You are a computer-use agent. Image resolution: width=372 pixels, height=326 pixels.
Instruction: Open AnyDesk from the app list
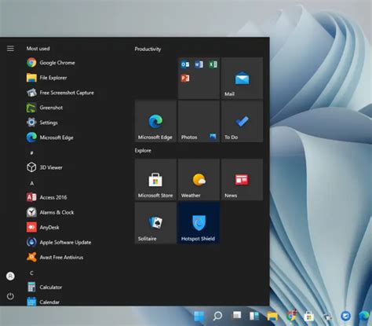tap(43, 227)
